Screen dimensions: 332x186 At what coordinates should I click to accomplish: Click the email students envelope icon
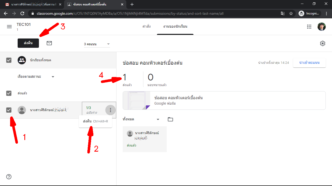49,43
